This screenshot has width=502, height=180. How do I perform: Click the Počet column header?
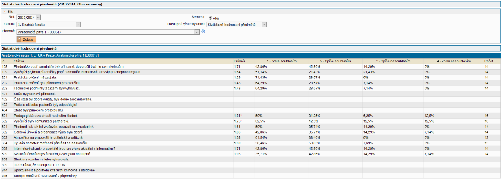pyautogui.click(x=489, y=61)
